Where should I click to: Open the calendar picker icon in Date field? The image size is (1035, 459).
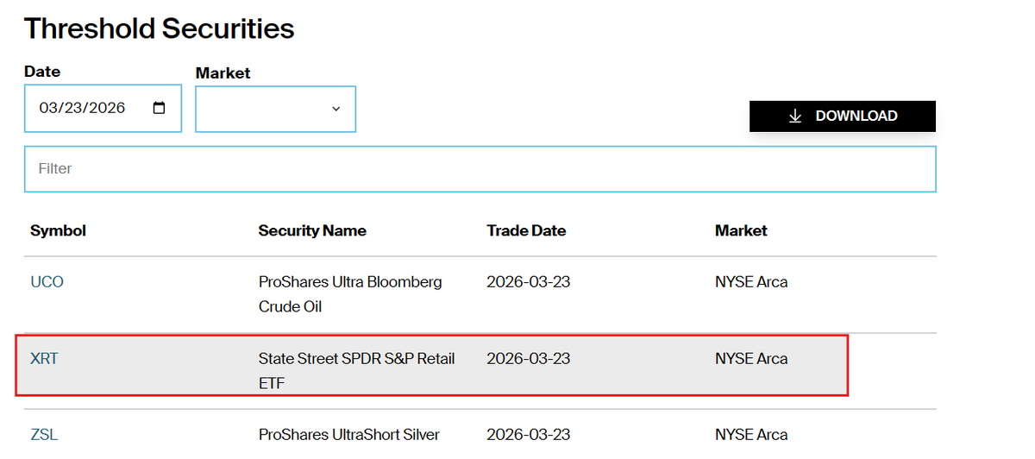pyautogui.click(x=159, y=108)
